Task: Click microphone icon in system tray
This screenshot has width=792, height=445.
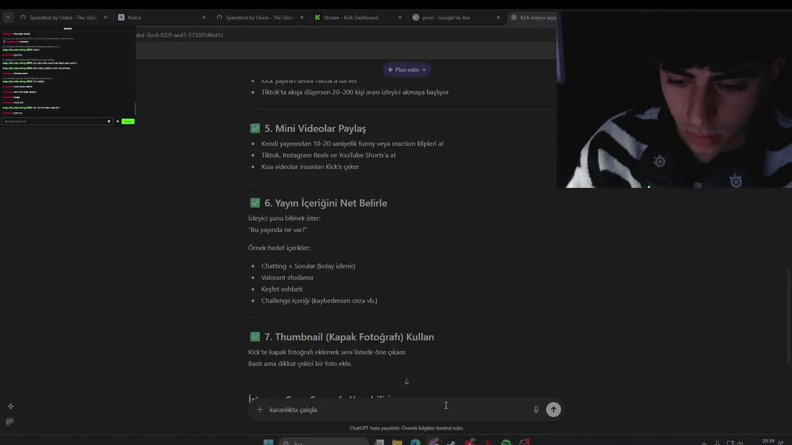Action: tap(717, 443)
